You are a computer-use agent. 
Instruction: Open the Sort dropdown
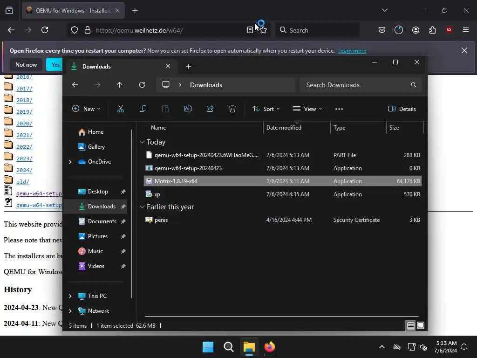[266, 109]
